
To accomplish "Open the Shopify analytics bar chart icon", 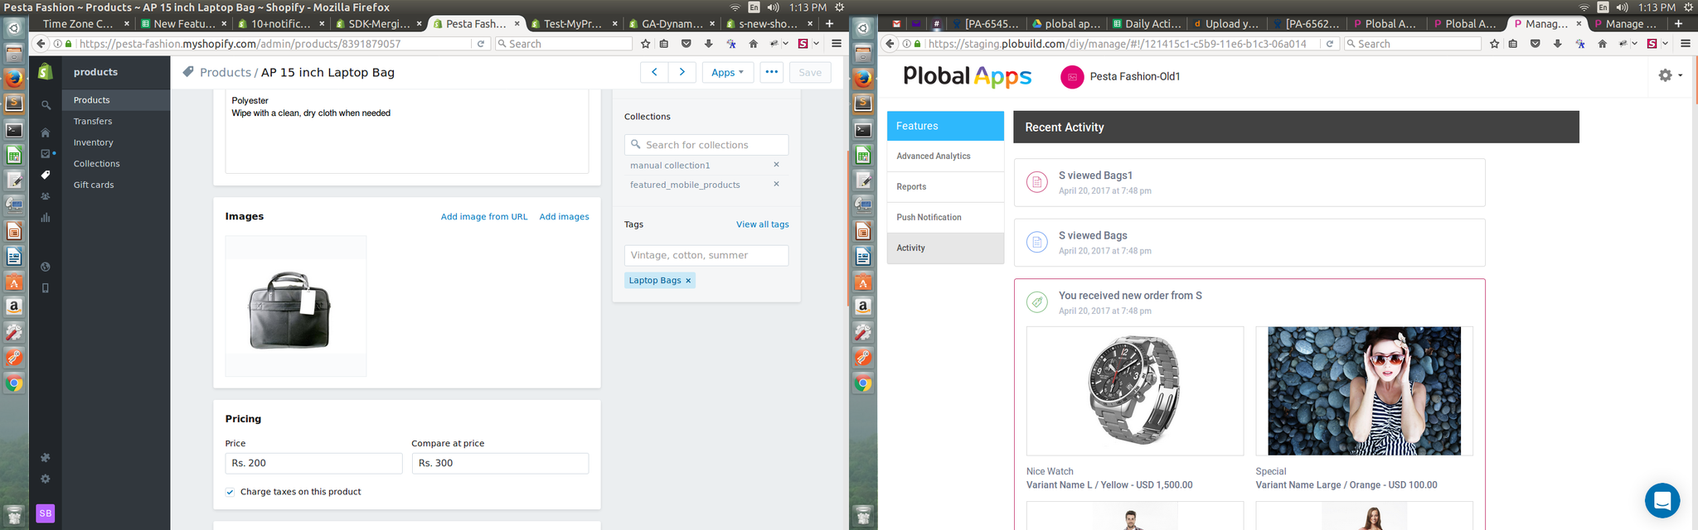I will point(46,218).
